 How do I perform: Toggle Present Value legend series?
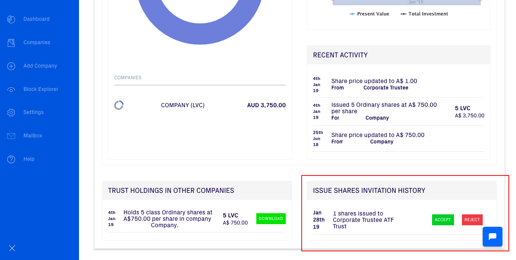click(369, 14)
